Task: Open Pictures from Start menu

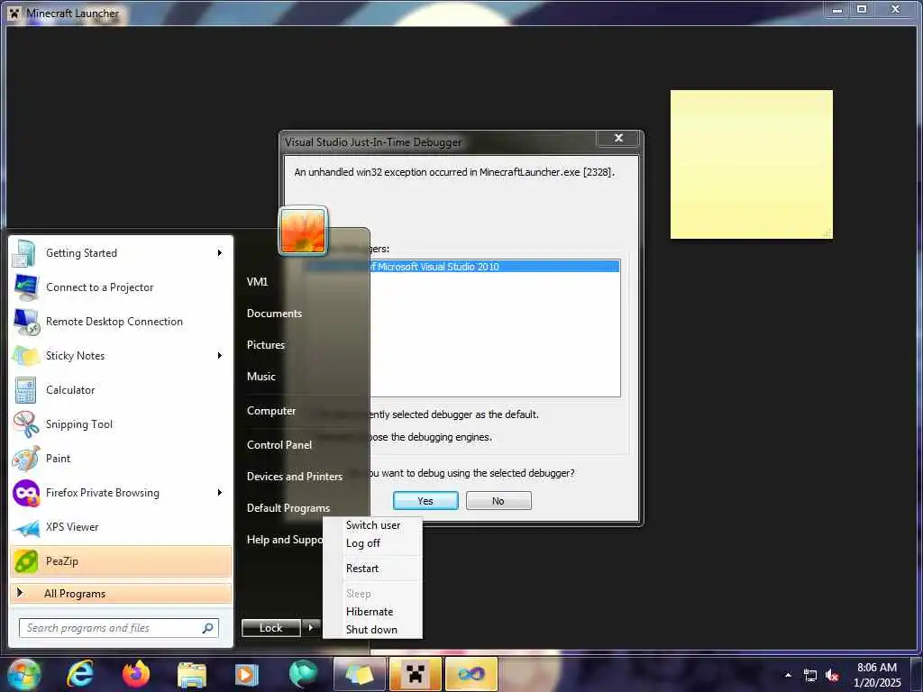Action: point(266,345)
